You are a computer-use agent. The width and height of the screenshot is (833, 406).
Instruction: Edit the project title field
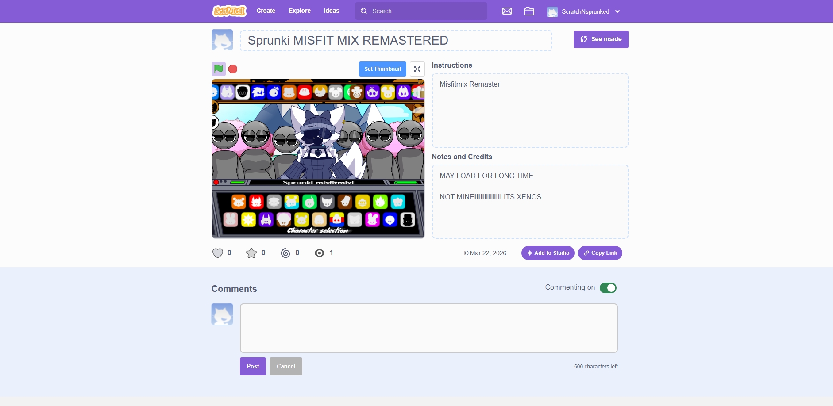click(x=396, y=41)
